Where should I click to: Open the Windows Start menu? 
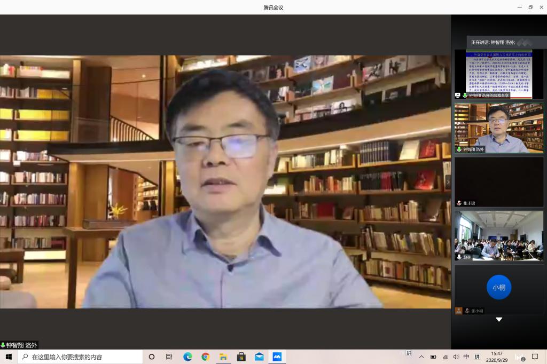point(9,357)
